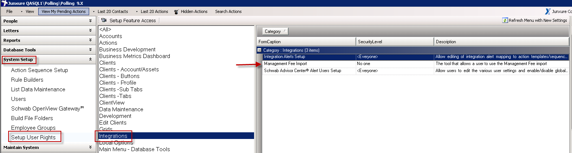Select Actions in category list

pyautogui.click(x=176, y=43)
